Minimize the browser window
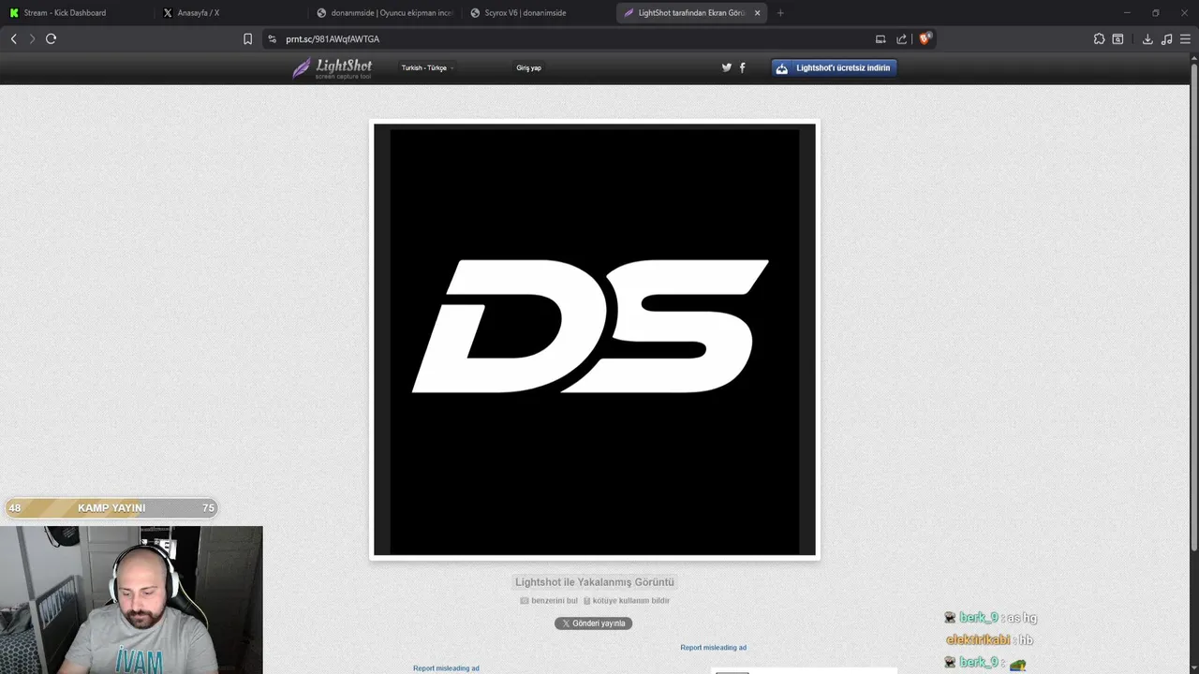This screenshot has height=674, width=1199. click(x=1128, y=13)
